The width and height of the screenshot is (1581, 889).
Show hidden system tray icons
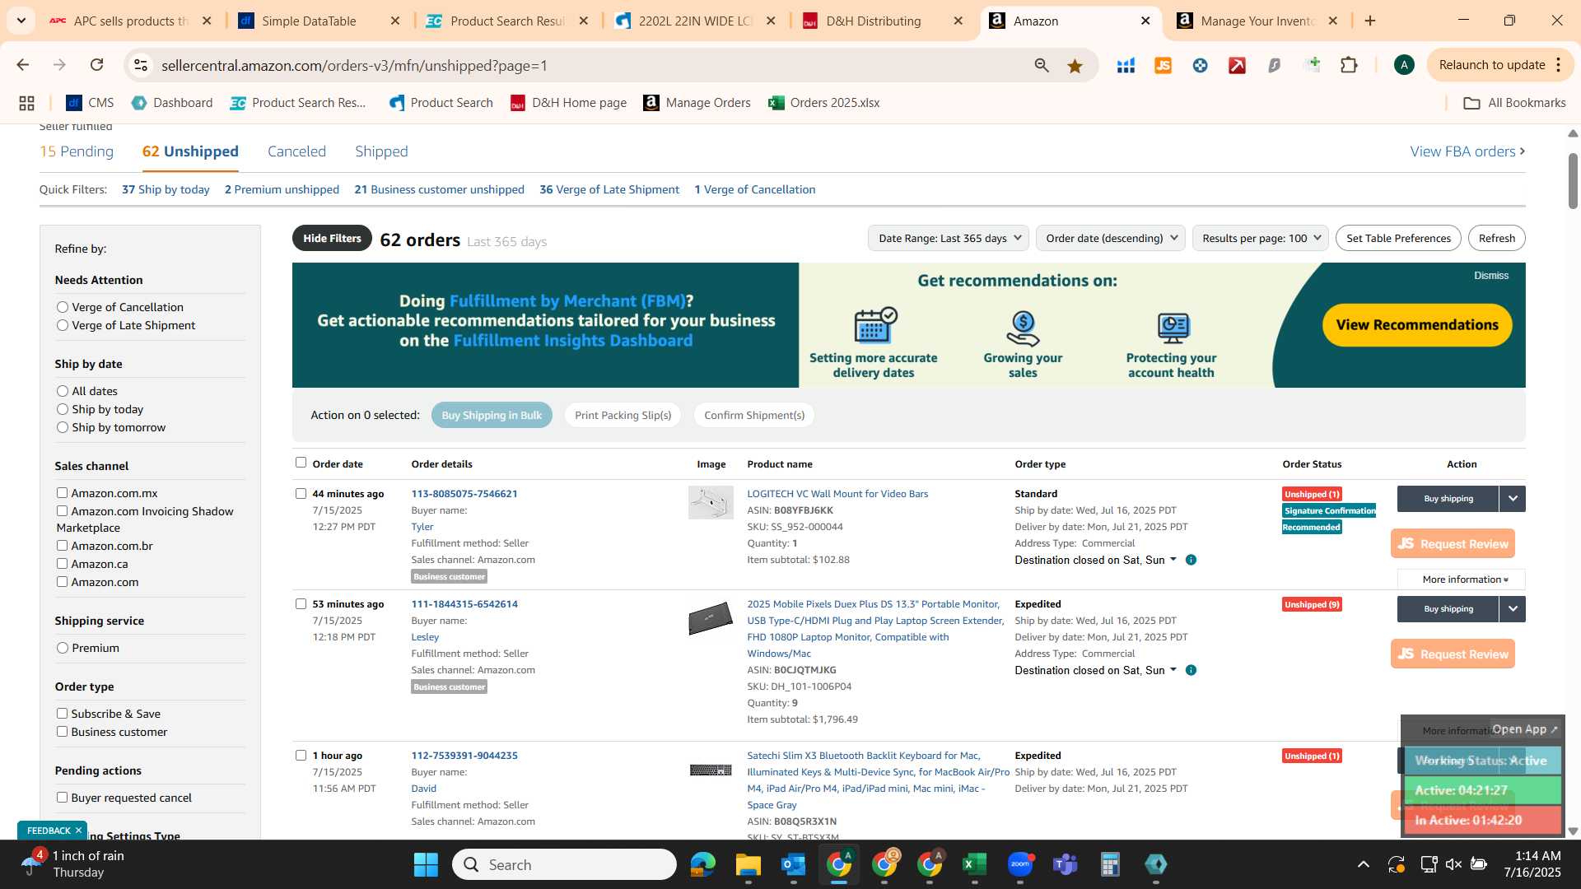click(1364, 864)
